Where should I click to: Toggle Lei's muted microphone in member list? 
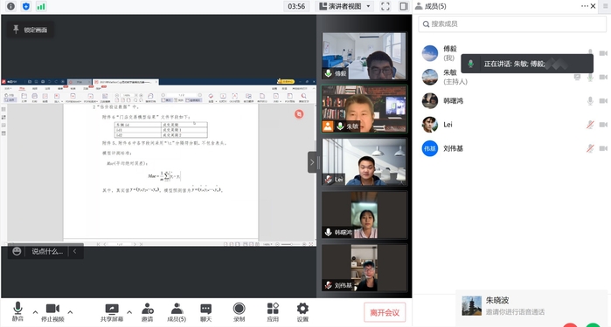(x=590, y=125)
